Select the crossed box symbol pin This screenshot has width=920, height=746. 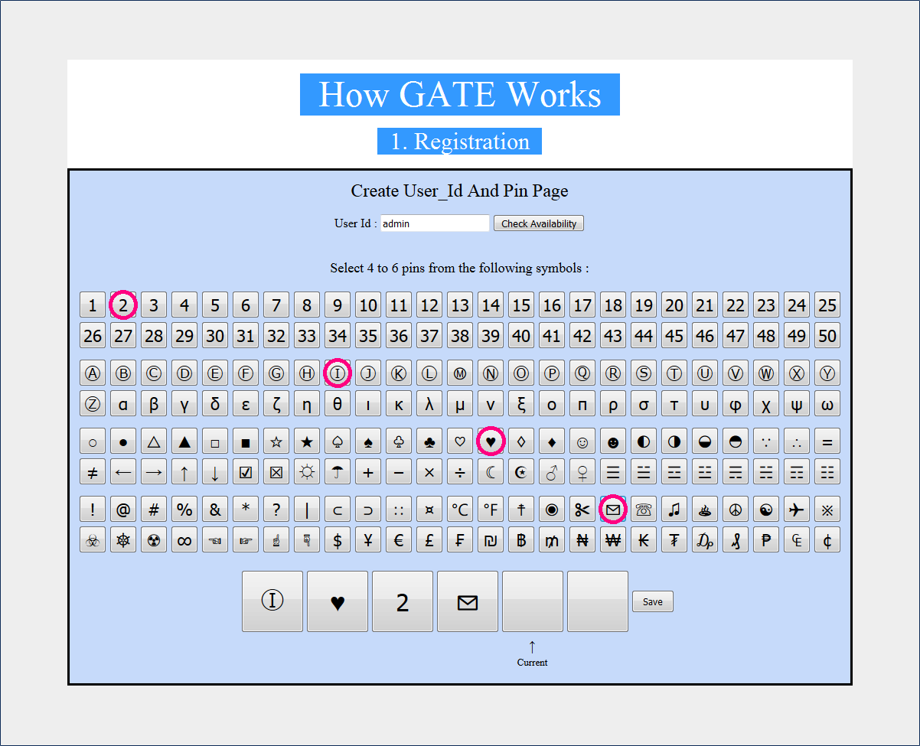(x=276, y=472)
